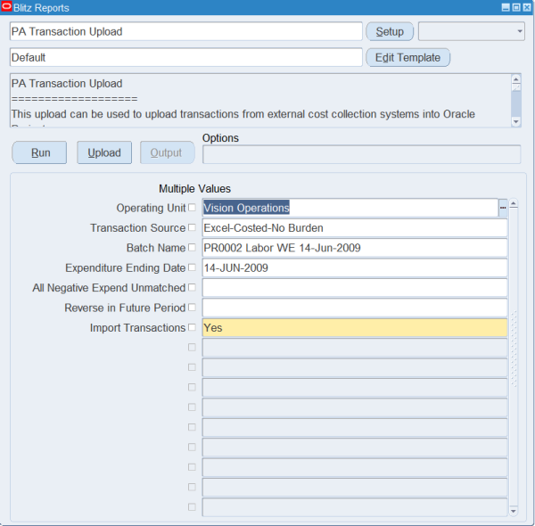Toggle Operating Unit multiple values checkbox

(192, 208)
